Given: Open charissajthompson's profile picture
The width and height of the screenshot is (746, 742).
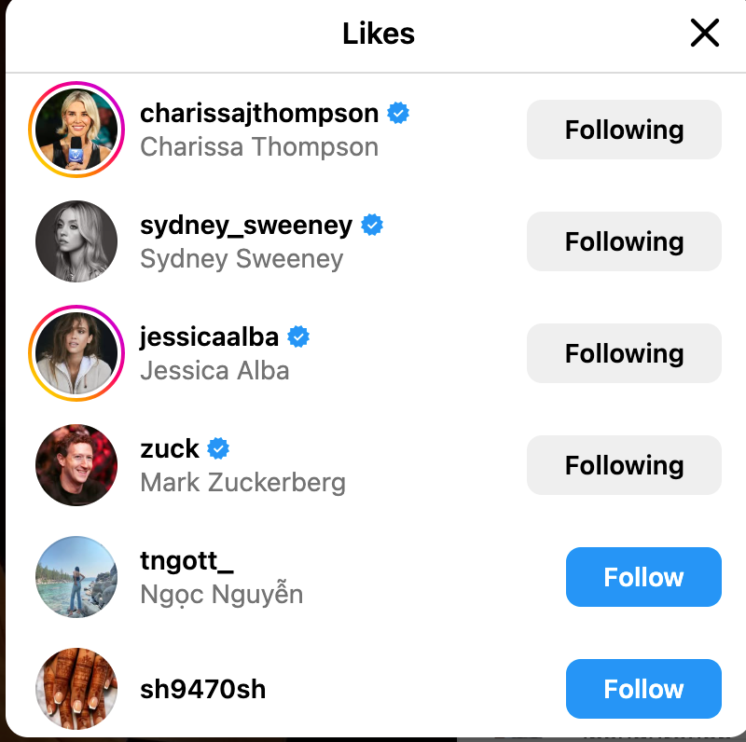Looking at the screenshot, I should [76, 130].
